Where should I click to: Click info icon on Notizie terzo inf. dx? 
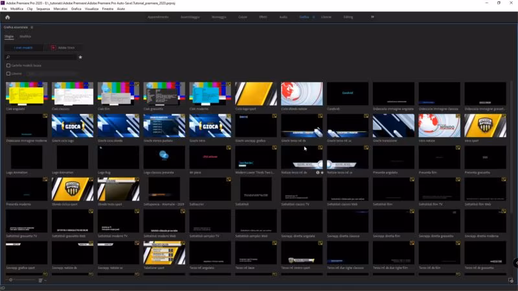(318, 173)
